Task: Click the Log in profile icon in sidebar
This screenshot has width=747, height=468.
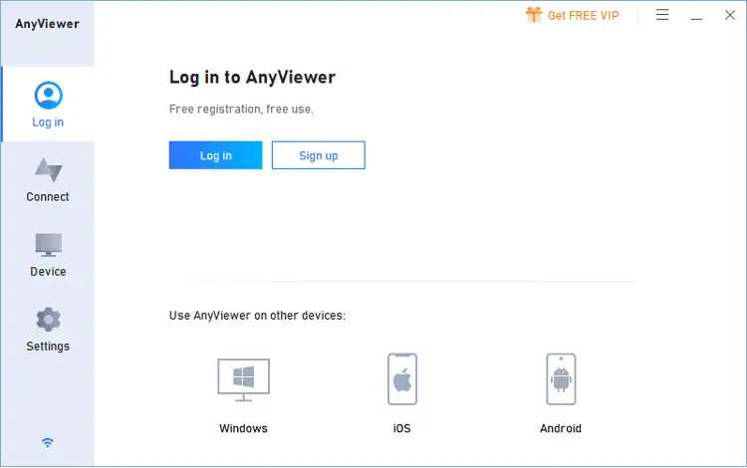Action: pos(48,96)
